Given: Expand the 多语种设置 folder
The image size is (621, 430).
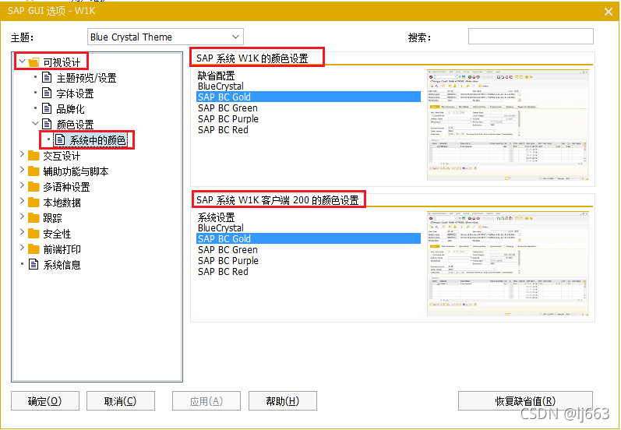Looking at the screenshot, I should (22, 185).
